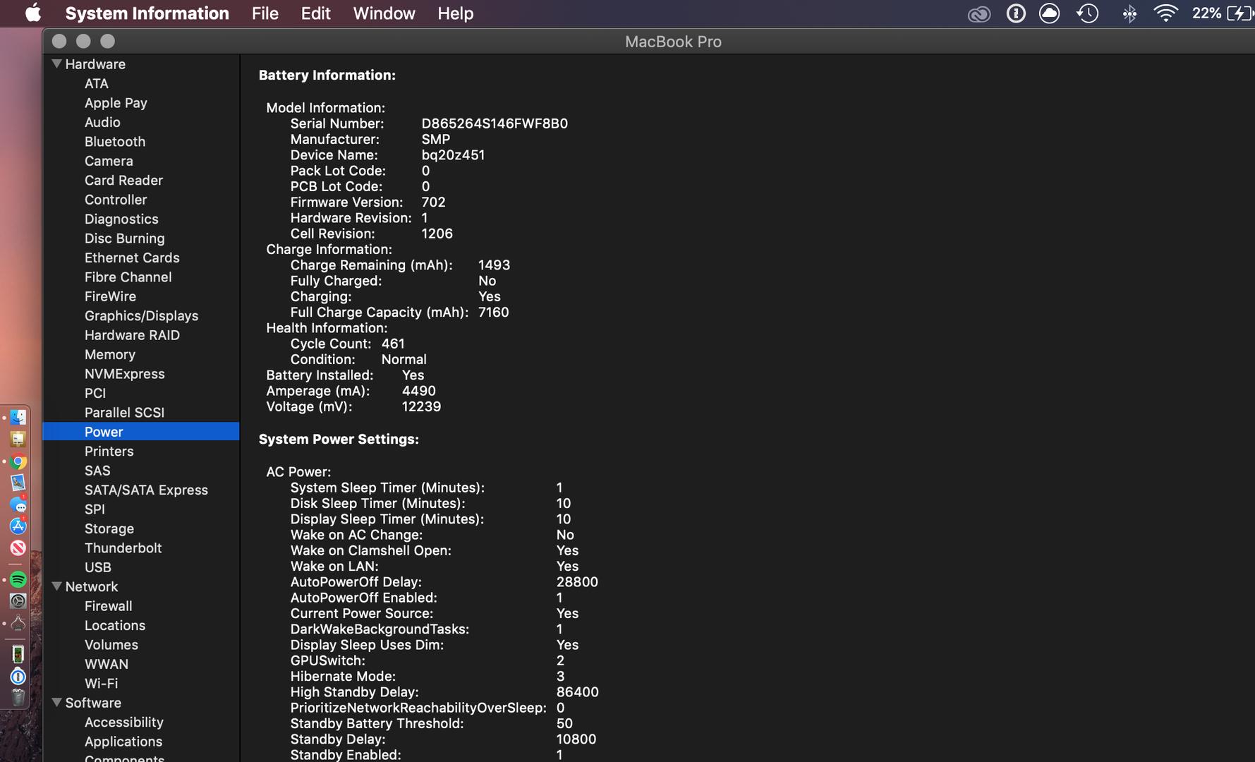Image resolution: width=1255 pixels, height=762 pixels.
Task: Collapse the Software section triangle
Action: [57, 703]
